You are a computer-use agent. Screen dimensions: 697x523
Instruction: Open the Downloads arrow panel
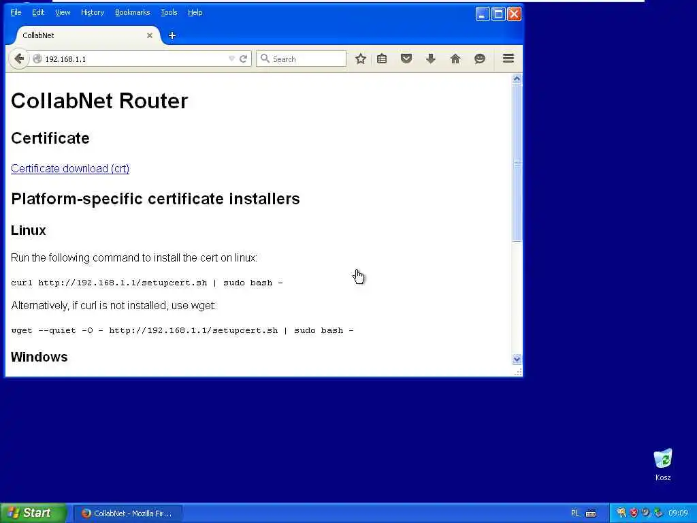tap(431, 59)
